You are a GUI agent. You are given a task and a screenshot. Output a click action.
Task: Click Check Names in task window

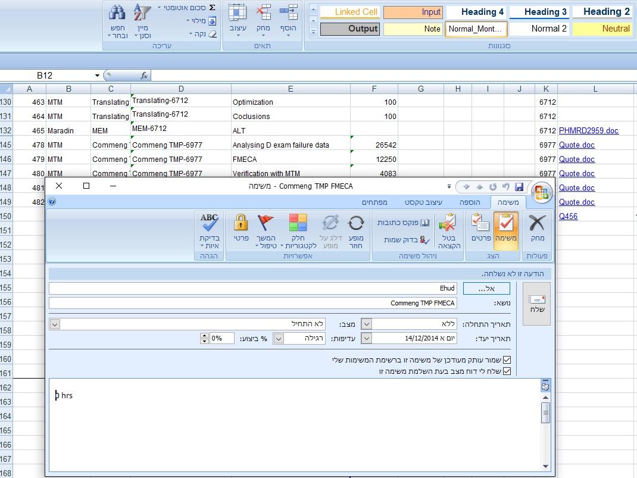407,240
